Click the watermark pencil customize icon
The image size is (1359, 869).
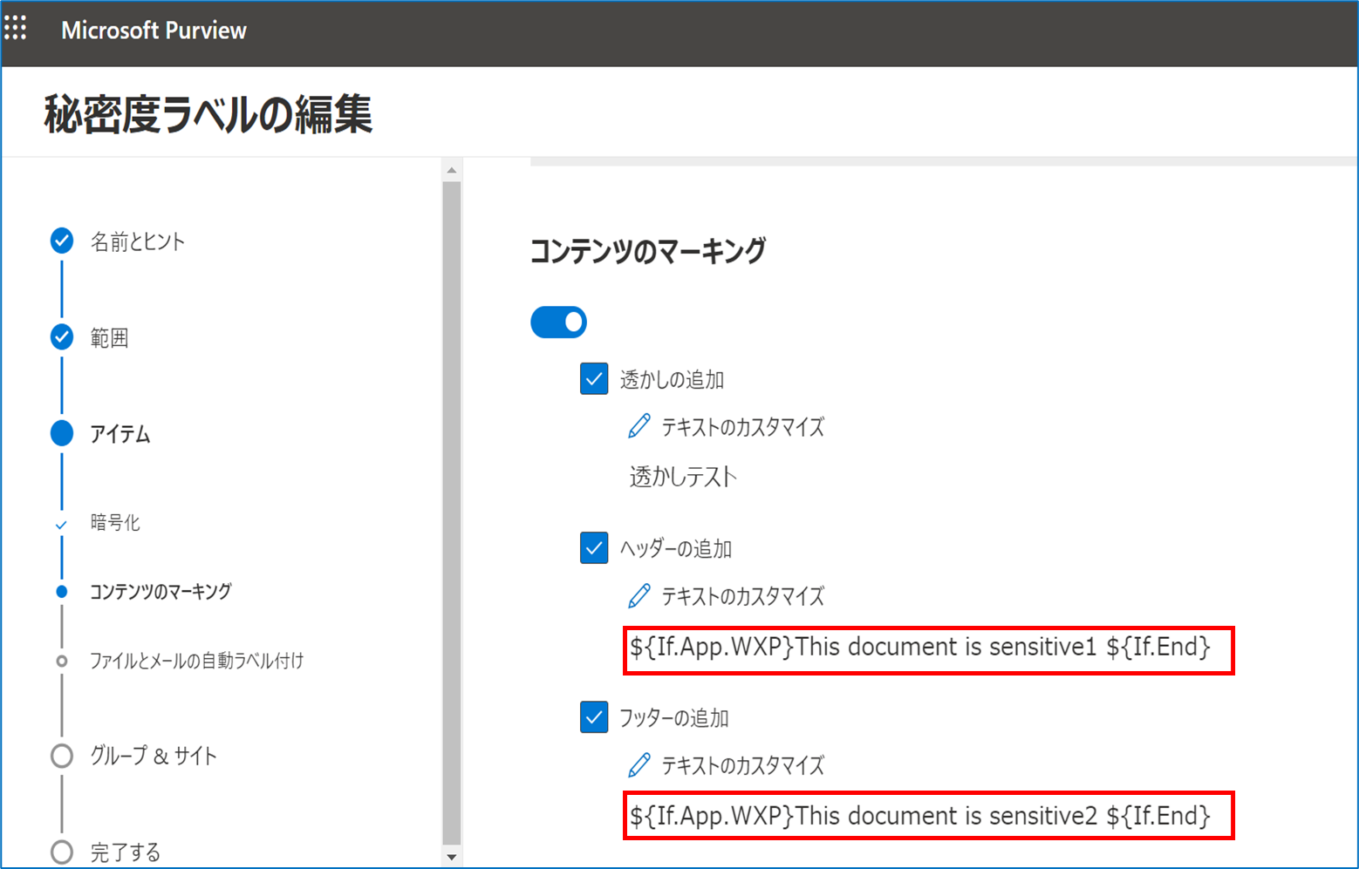point(639,426)
